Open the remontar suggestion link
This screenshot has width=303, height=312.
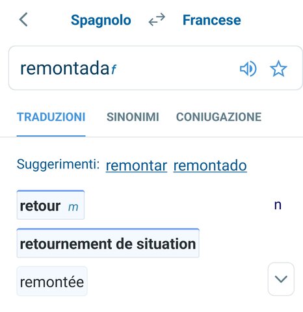(x=137, y=166)
